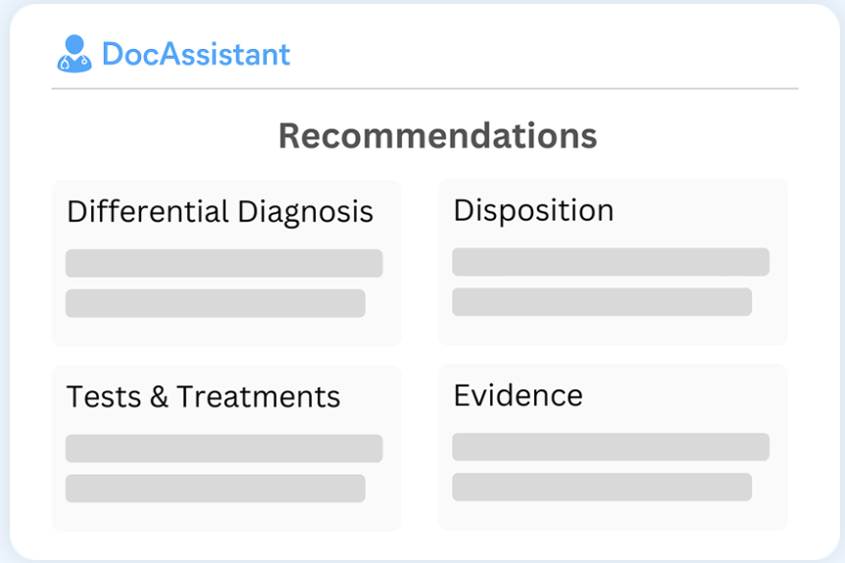Select the Evidence heading

click(x=518, y=395)
